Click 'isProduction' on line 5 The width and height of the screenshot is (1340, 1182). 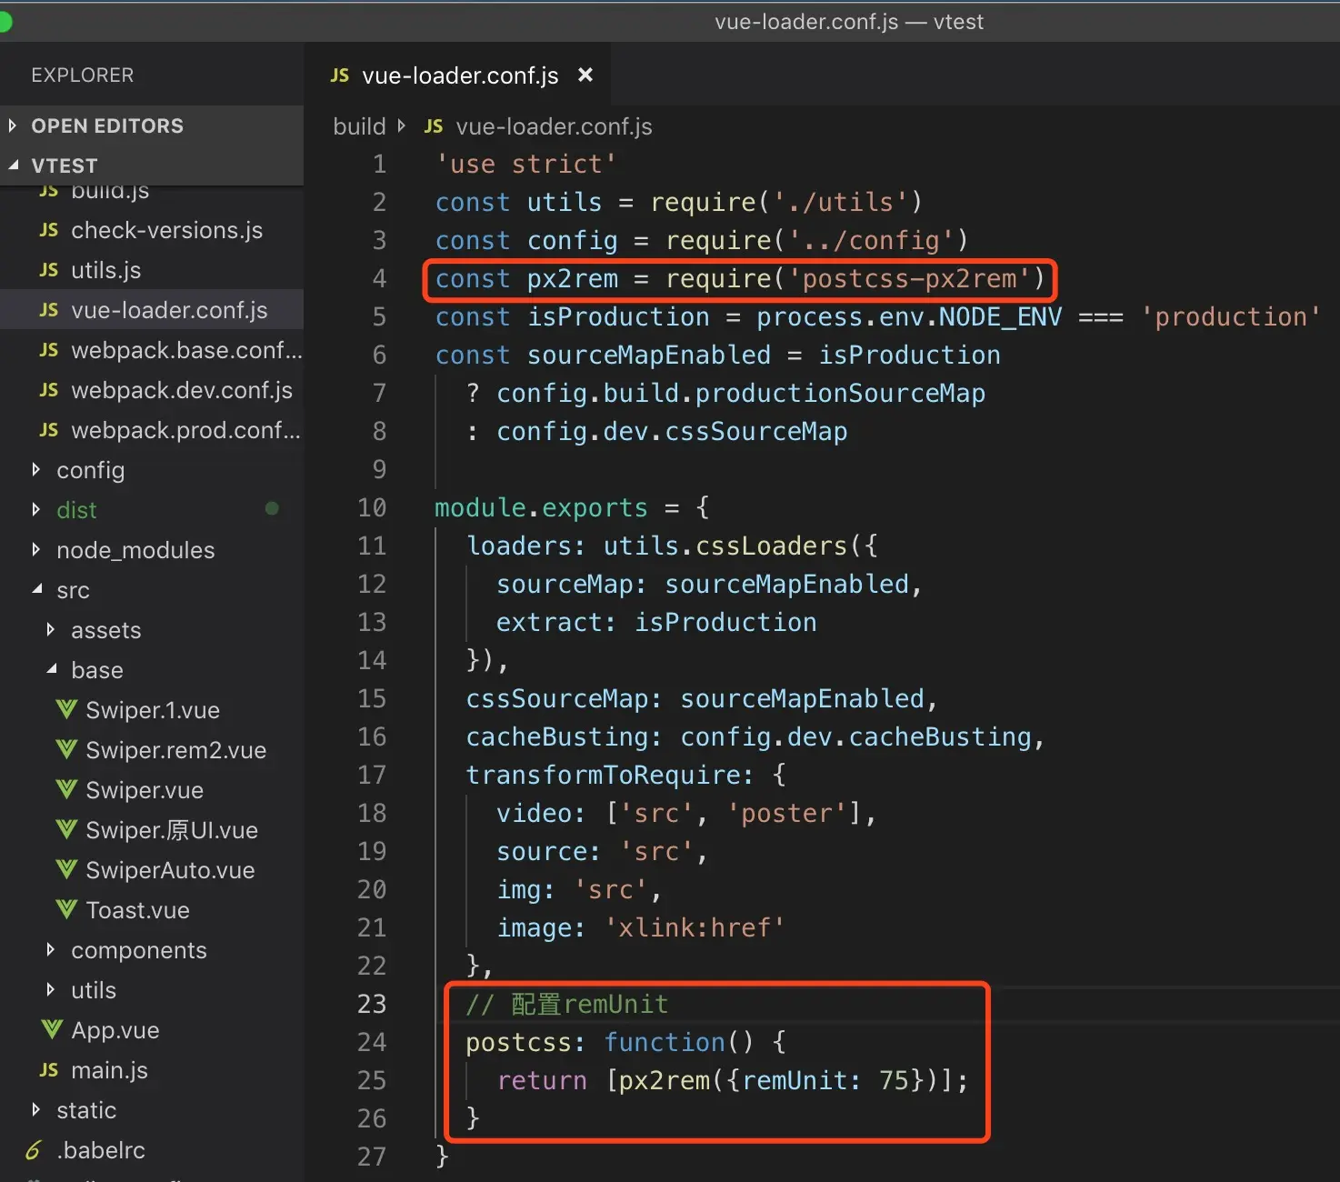(x=618, y=317)
